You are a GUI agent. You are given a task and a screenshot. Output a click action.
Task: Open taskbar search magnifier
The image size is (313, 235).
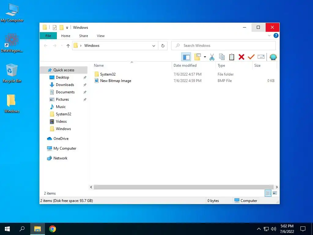(22, 229)
